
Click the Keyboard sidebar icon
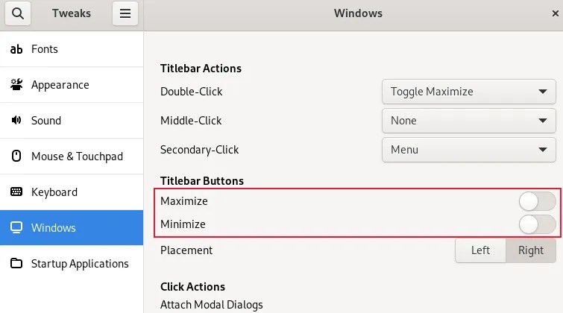click(x=16, y=192)
